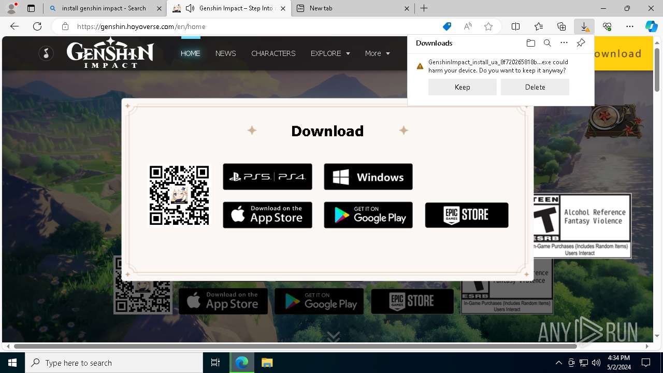Screen dimensions: 663x373
Task: Add page to favorites star icon
Action: point(488,26)
